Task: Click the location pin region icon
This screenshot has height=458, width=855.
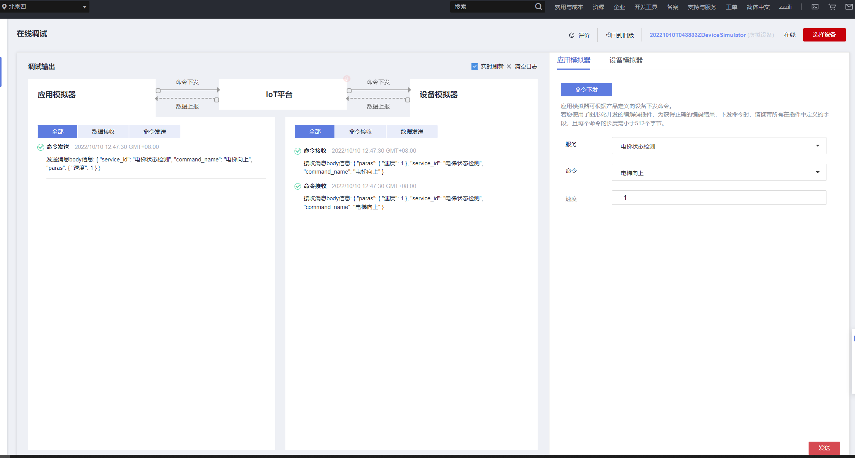Action: coord(4,6)
